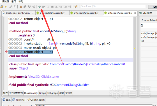Image resolution: width=157 pixels, height=106 pixels.
Task: Click the document navigate arrow toolbar icon
Action: tap(15, 7)
